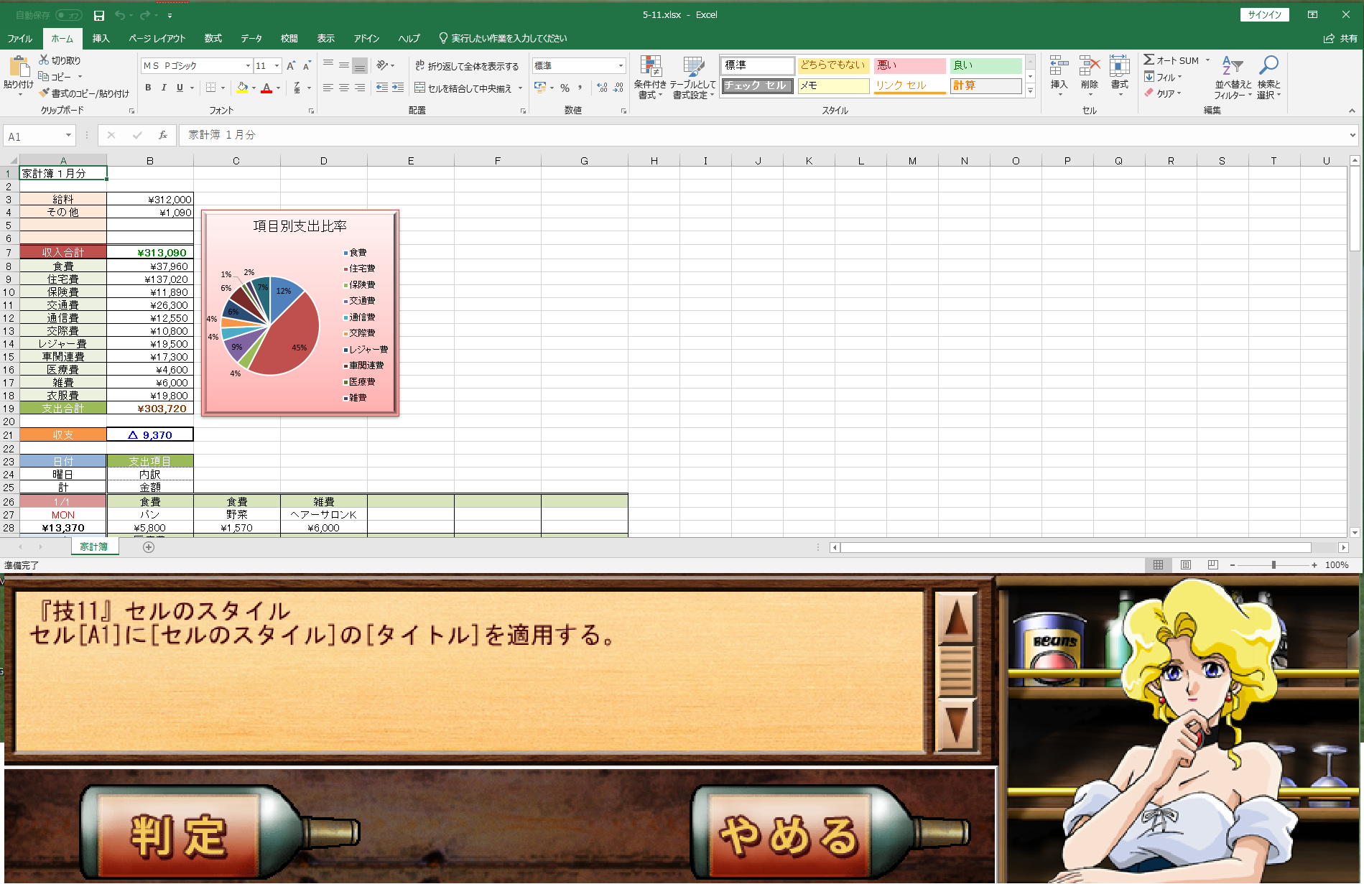The image size is (1364, 884).
Task: Click the Sort and Filter icon
Action: [1233, 66]
